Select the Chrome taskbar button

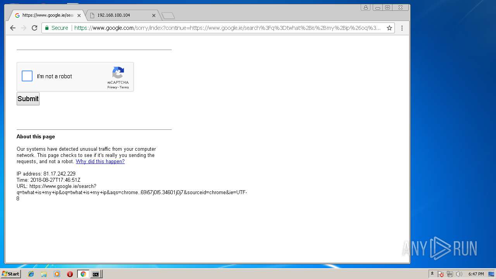(x=83, y=274)
